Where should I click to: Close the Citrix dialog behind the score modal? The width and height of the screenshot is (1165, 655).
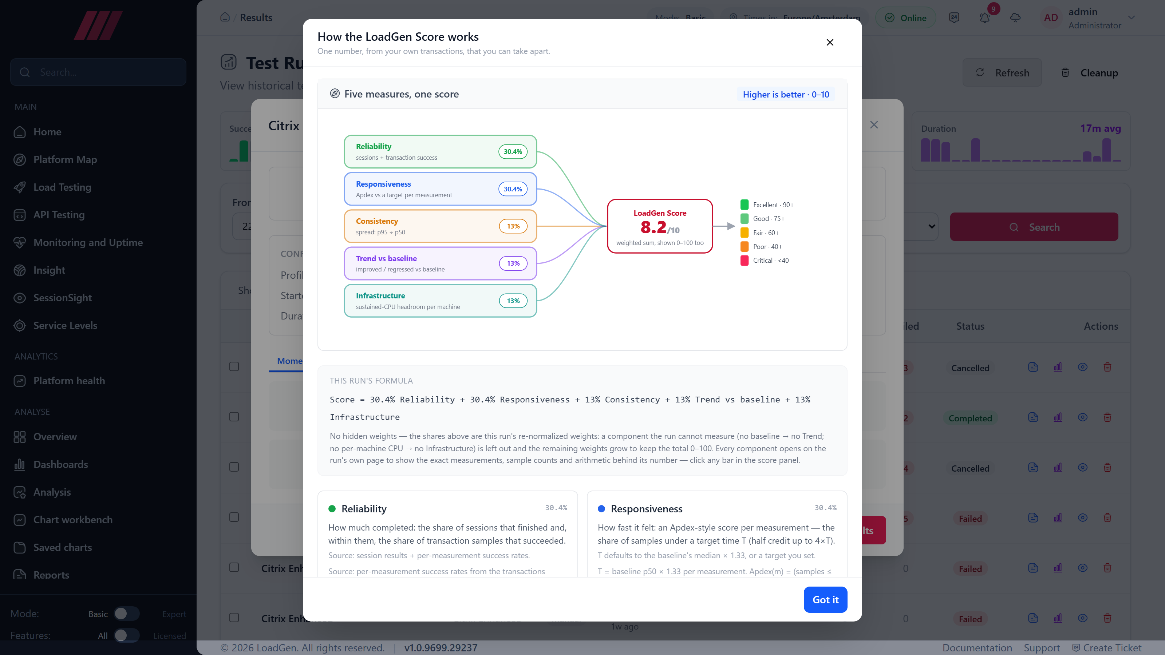[x=874, y=125]
